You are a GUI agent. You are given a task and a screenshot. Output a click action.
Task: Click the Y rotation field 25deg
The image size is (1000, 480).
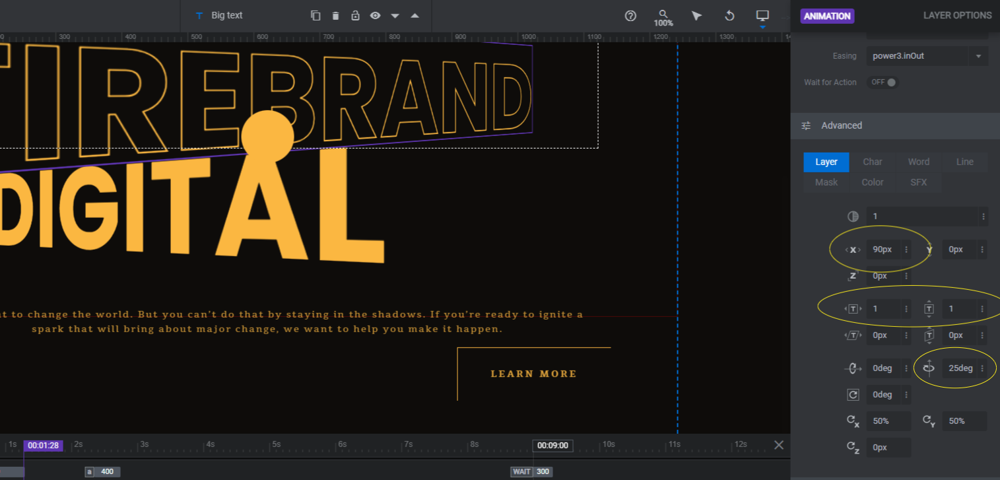(x=960, y=368)
